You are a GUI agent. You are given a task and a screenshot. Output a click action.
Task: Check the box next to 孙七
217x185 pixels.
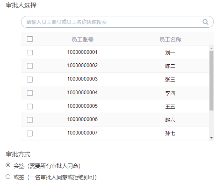tap(30, 134)
